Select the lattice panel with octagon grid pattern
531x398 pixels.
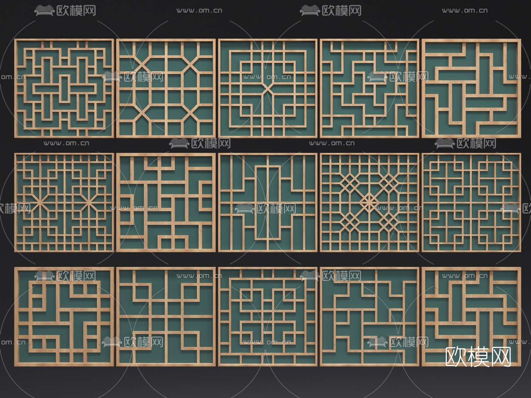pos(166,88)
